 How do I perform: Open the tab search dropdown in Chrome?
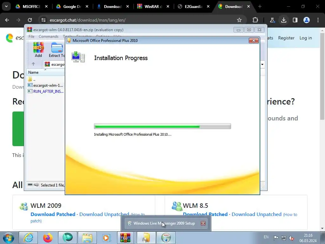6,6
